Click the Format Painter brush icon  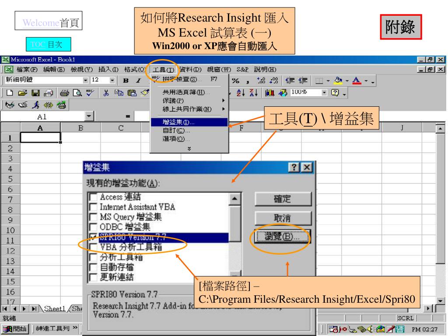[145, 93]
